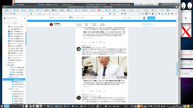Open Messages (メッセージ) nav item
The height and width of the screenshot is (108, 193).
pyautogui.click(x=81, y=18)
